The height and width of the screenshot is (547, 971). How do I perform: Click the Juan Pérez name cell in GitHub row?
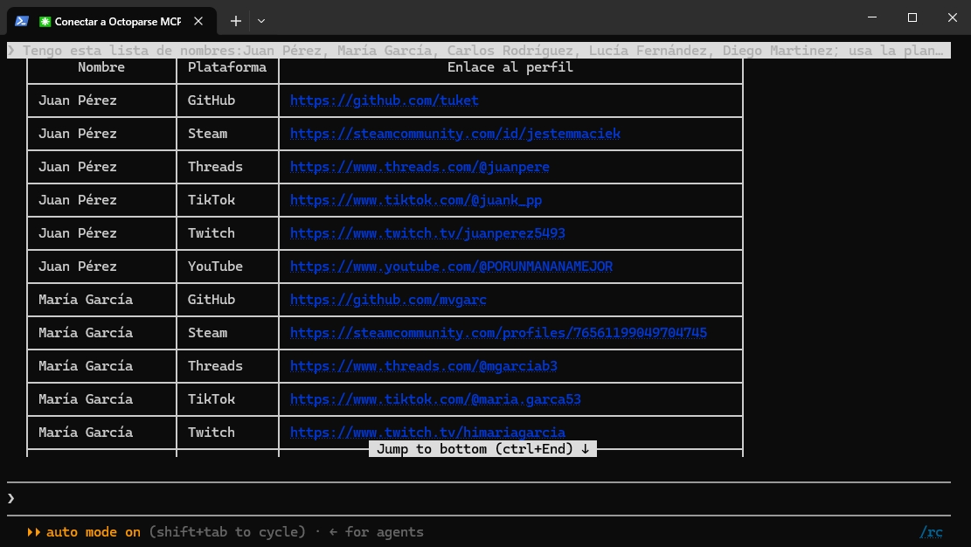pyautogui.click(x=78, y=100)
